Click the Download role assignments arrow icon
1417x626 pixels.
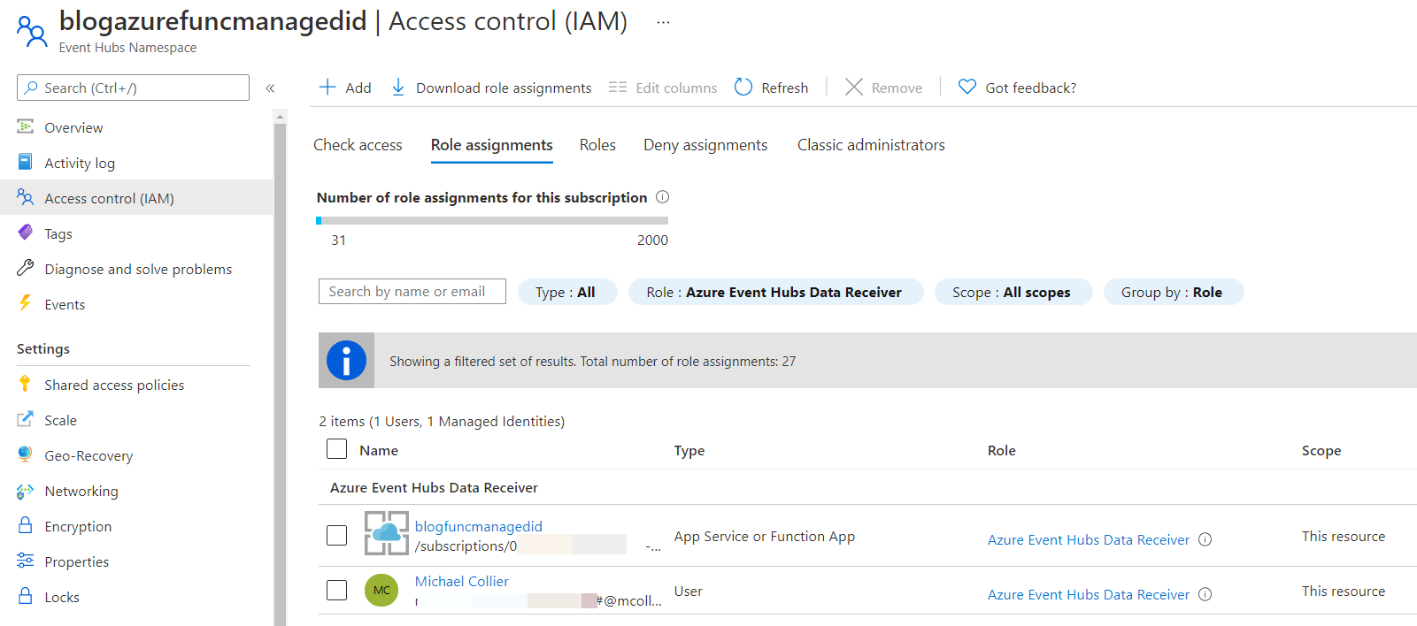398,87
